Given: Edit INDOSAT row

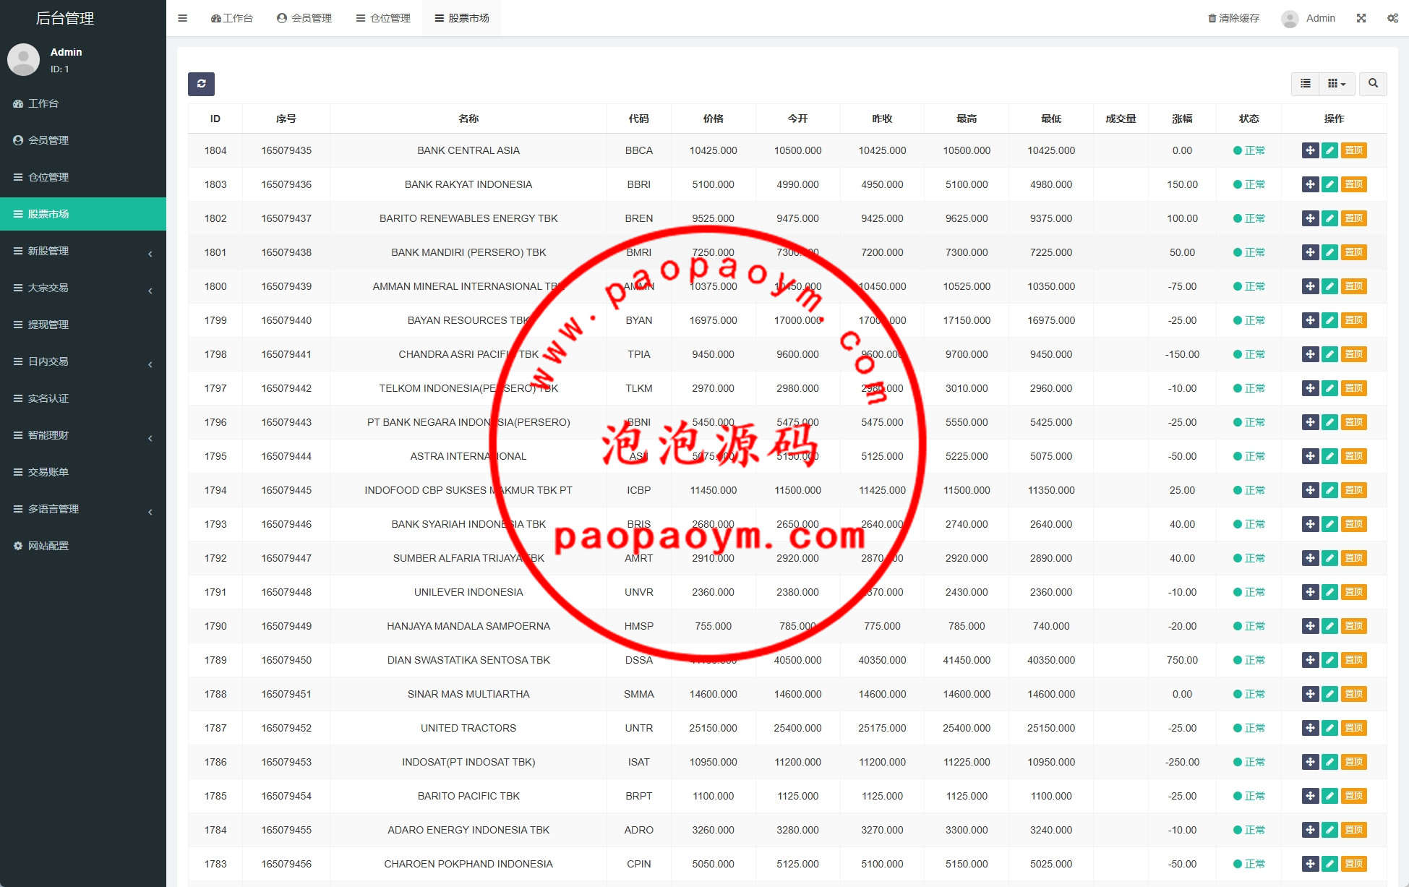Looking at the screenshot, I should [1330, 762].
